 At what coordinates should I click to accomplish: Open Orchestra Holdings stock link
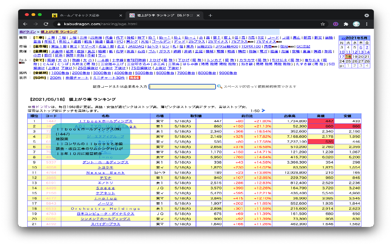click(106, 209)
